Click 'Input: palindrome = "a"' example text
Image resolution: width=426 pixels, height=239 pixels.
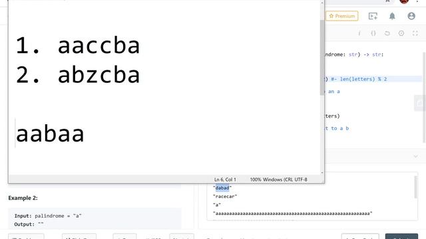click(48, 216)
